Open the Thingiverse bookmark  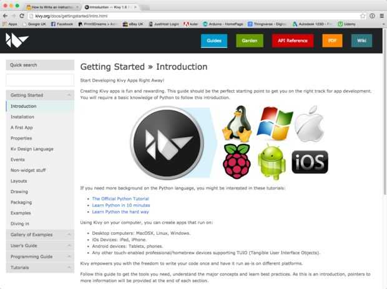coord(267,24)
